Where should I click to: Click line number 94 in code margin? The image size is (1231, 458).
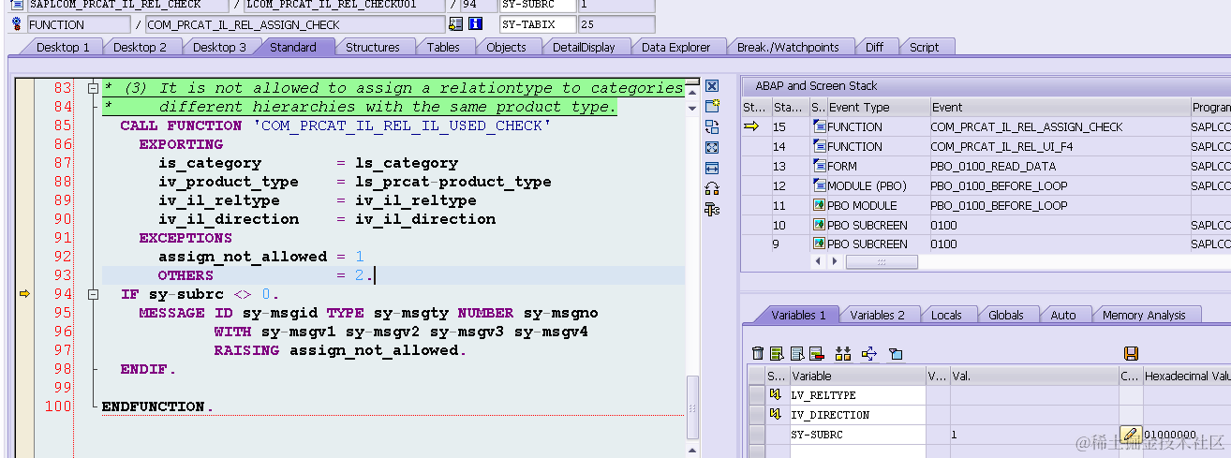click(x=62, y=294)
